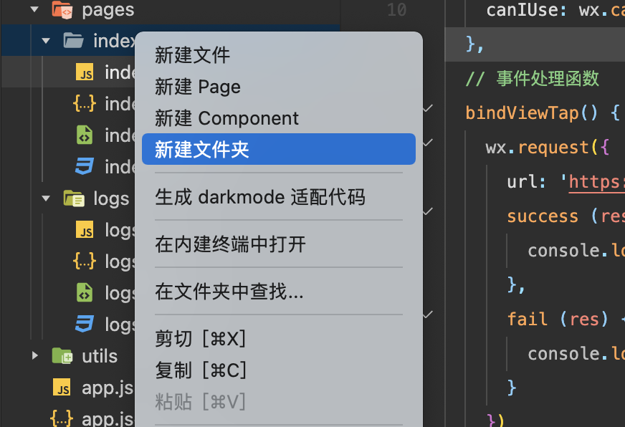Click JSON braces icon of logs file
This screenshot has width=625, height=427.
(85, 262)
